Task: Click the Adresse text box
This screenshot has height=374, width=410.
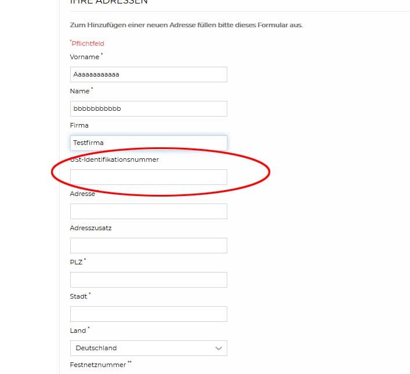Action: point(148,211)
